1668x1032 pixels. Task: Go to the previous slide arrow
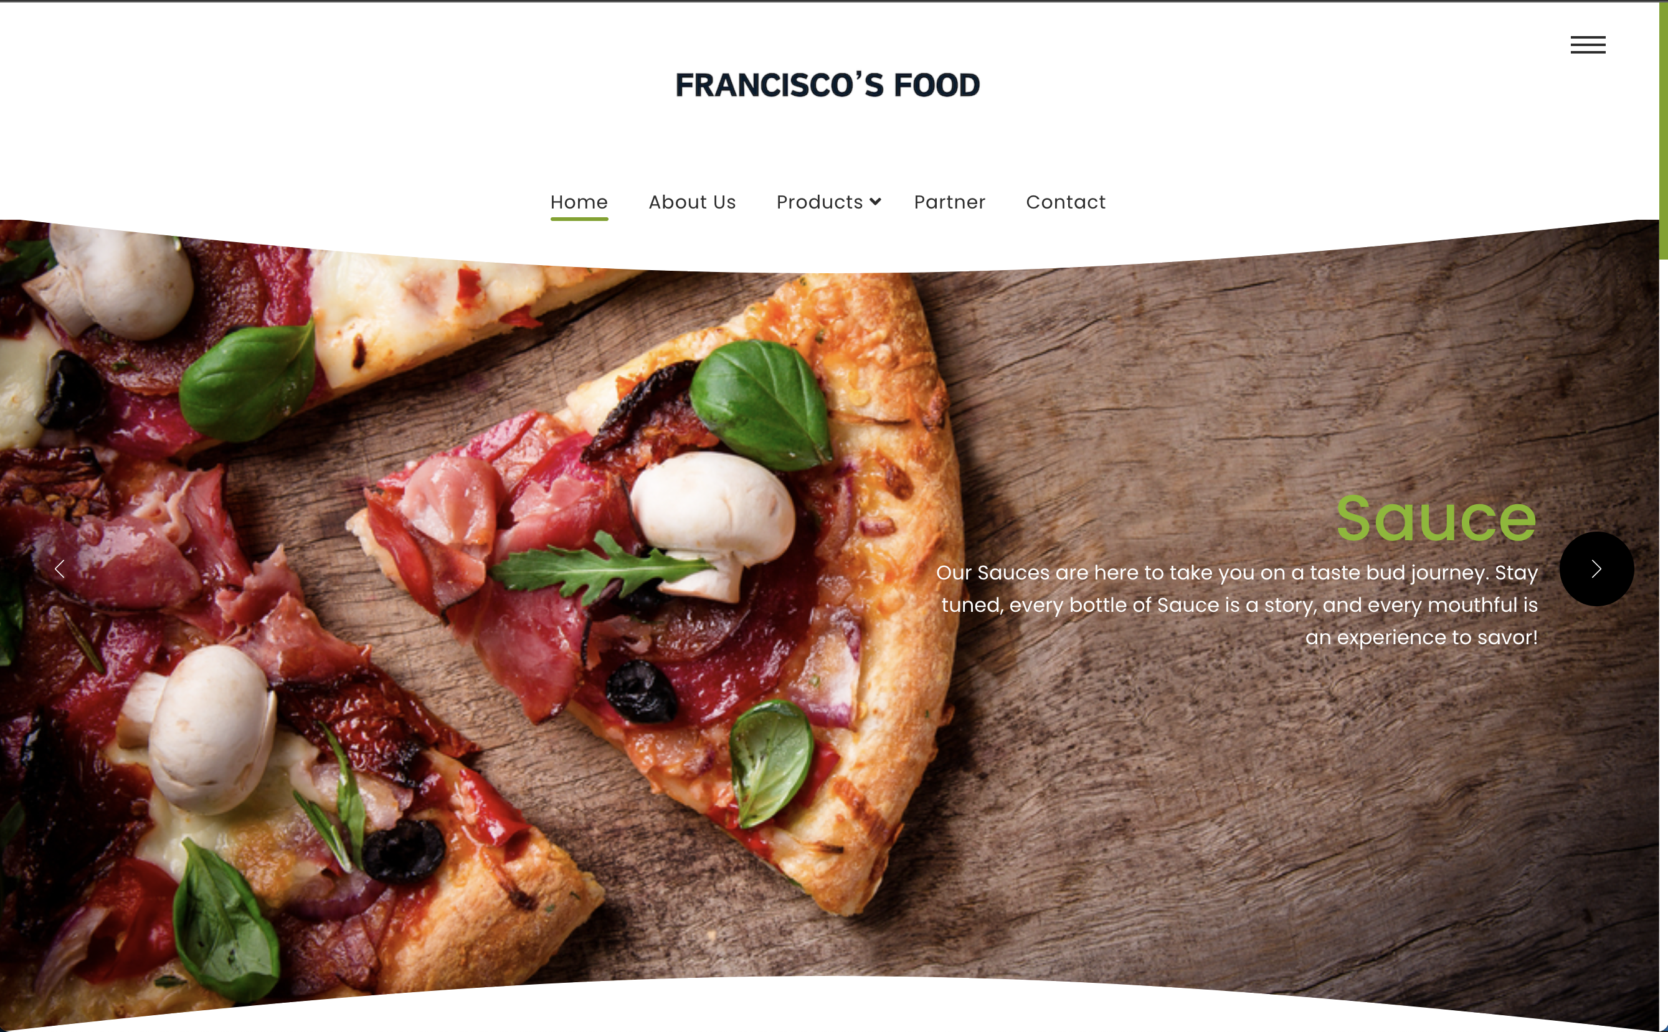(59, 568)
